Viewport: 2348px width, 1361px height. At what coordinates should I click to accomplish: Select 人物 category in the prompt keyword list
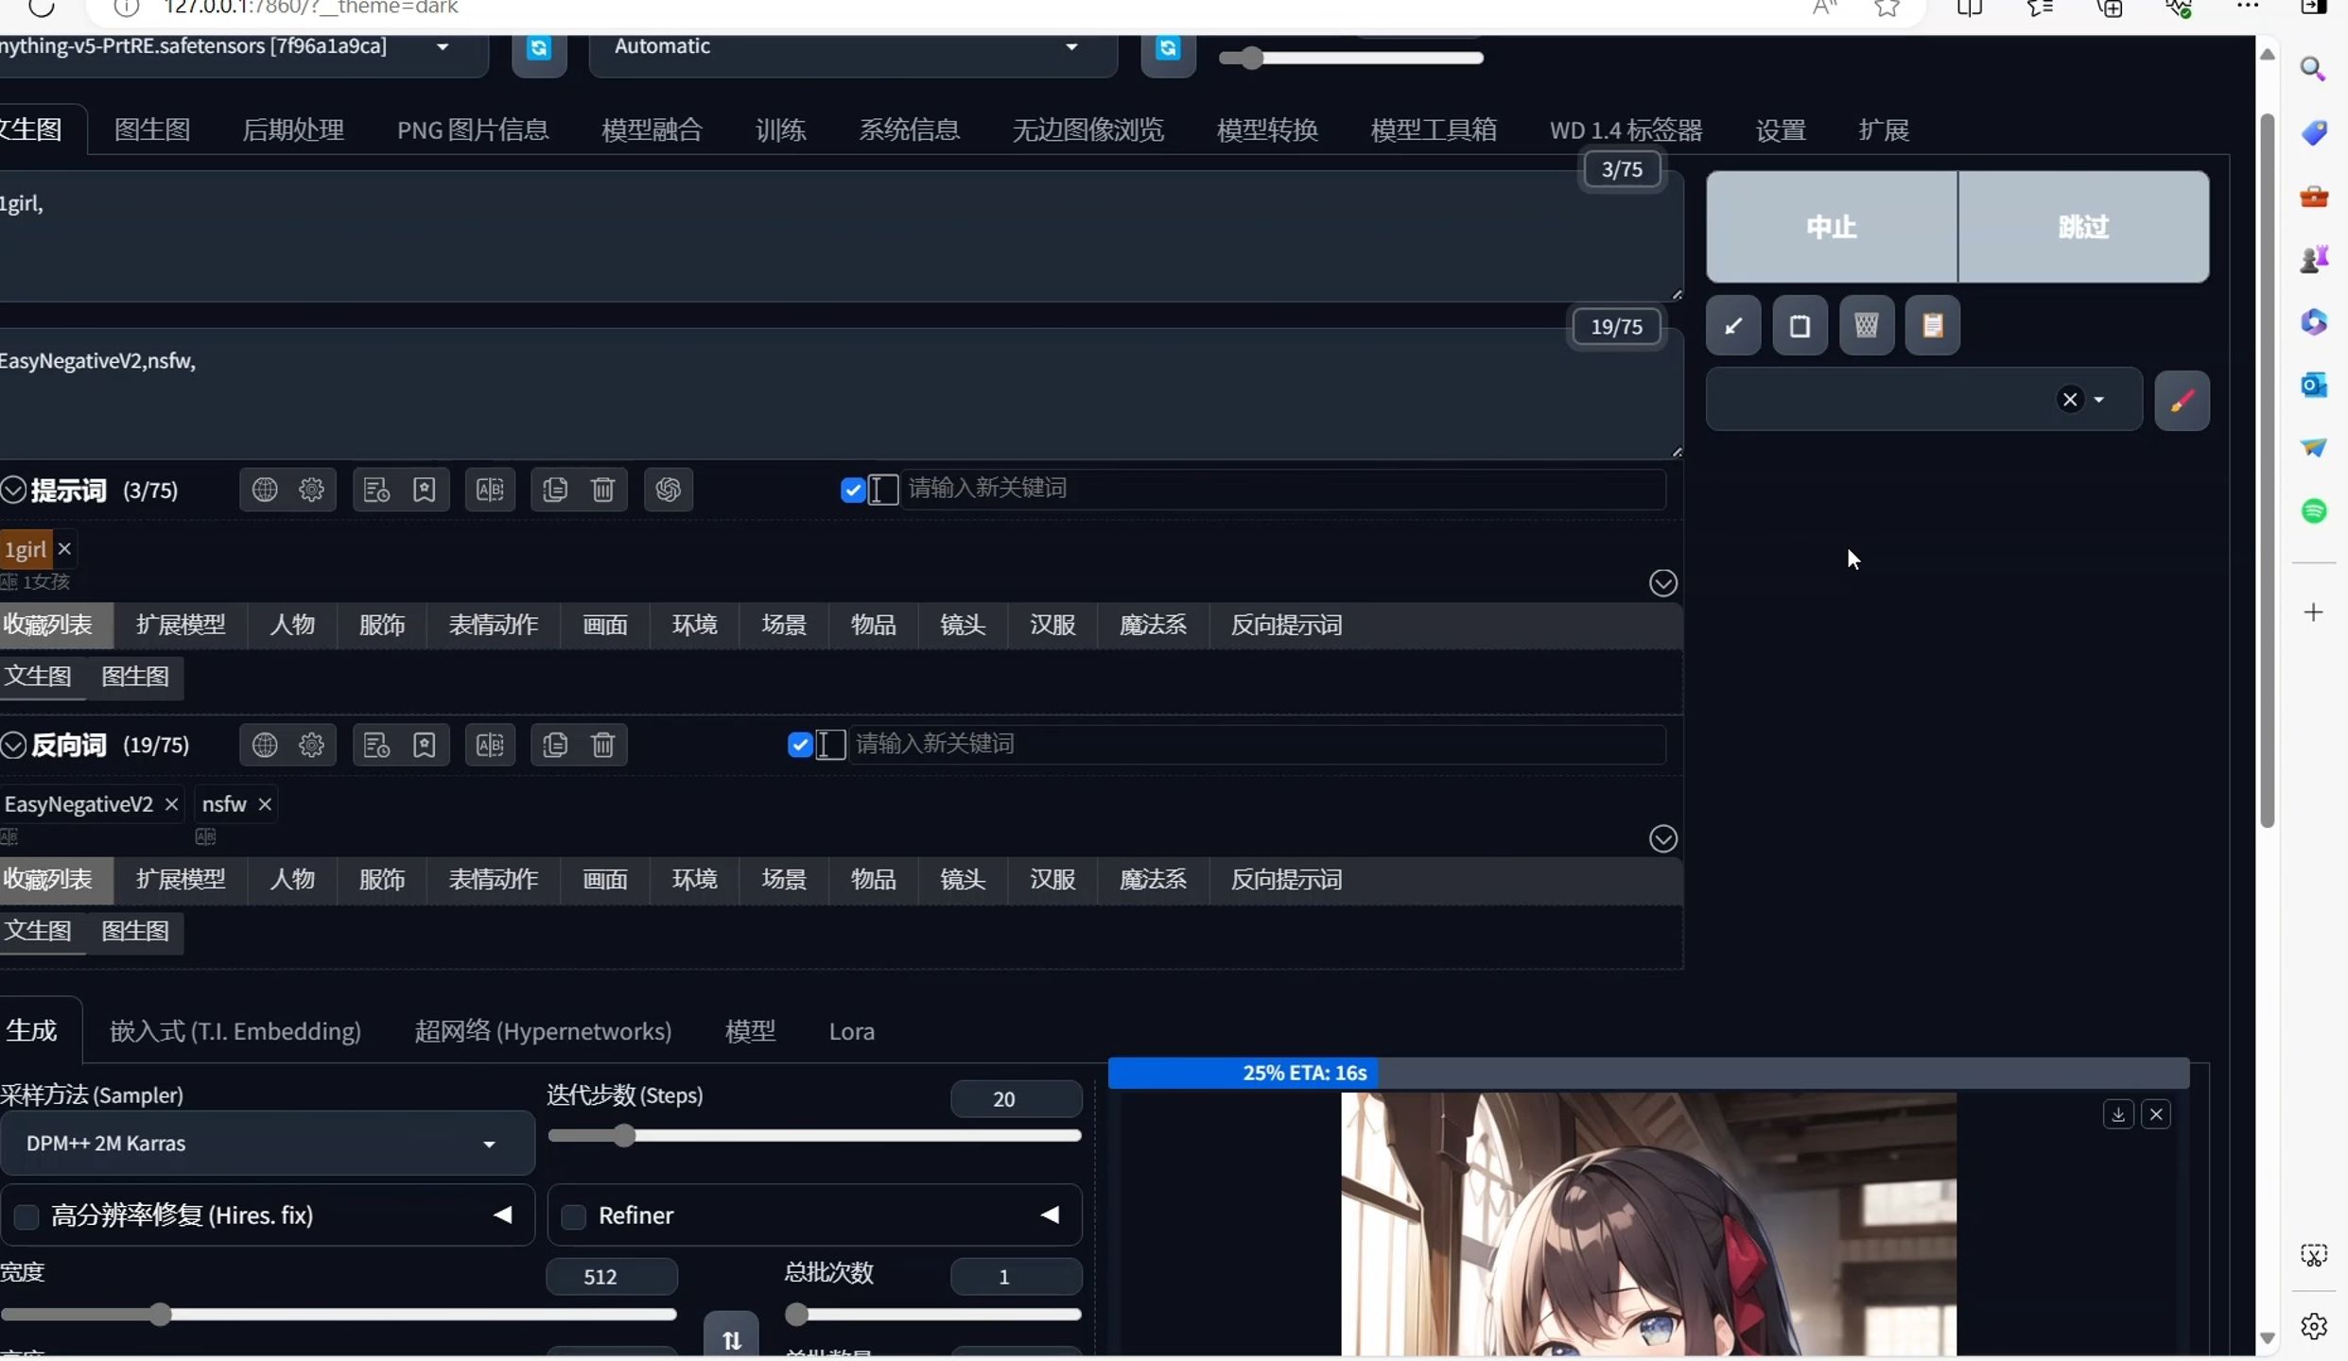tap(292, 626)
